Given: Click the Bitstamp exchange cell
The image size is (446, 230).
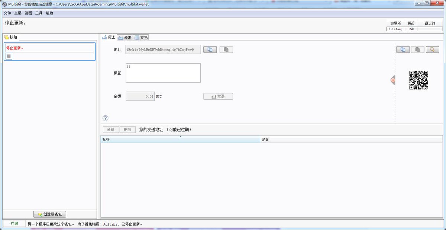Looking at the screenshot, I should (x=395, y=29).
